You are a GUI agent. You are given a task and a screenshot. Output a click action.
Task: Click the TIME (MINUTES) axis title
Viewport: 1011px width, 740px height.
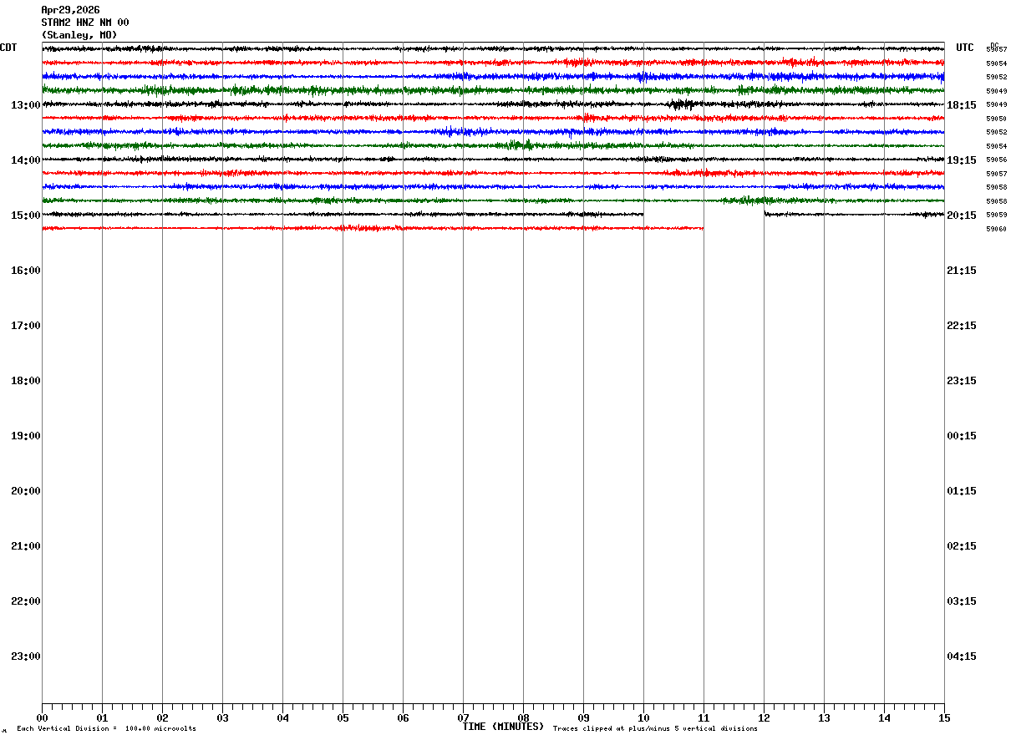[x=503, y=727]
